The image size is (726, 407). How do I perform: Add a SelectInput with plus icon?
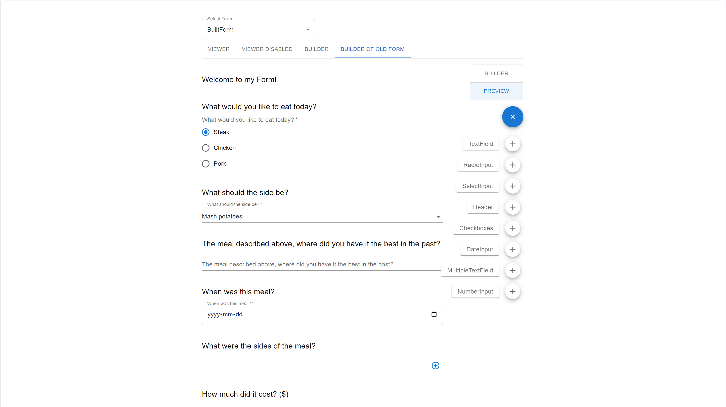click(x=512, y=186)
